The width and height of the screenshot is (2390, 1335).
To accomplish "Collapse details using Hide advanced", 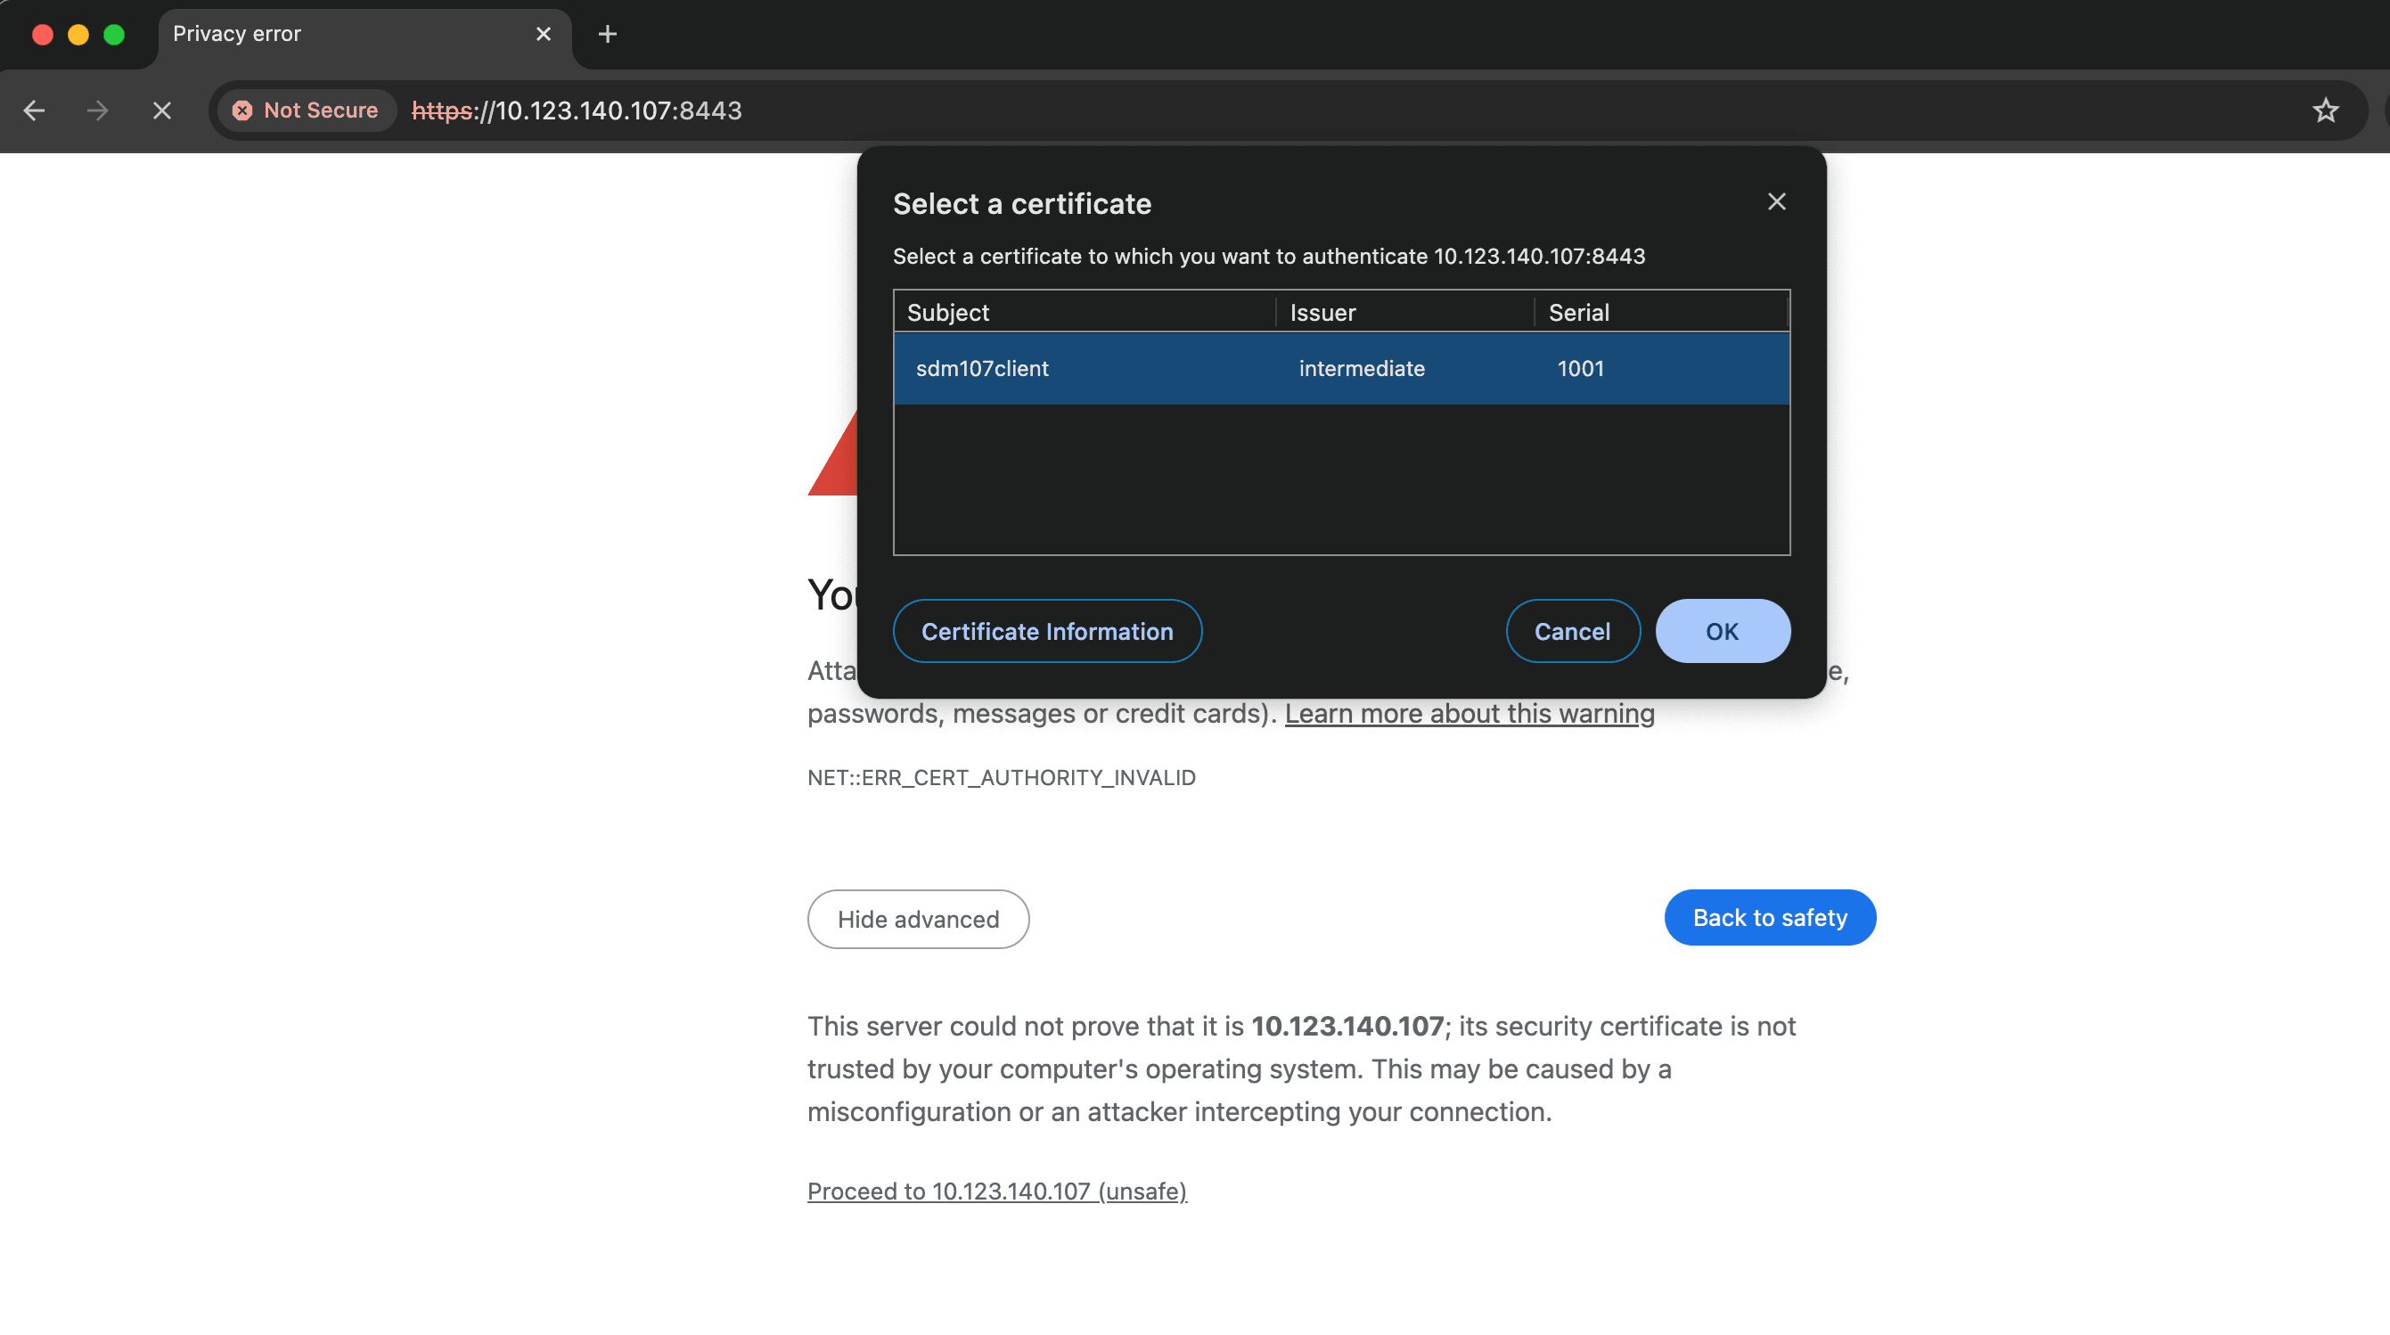I will (918, 919).
